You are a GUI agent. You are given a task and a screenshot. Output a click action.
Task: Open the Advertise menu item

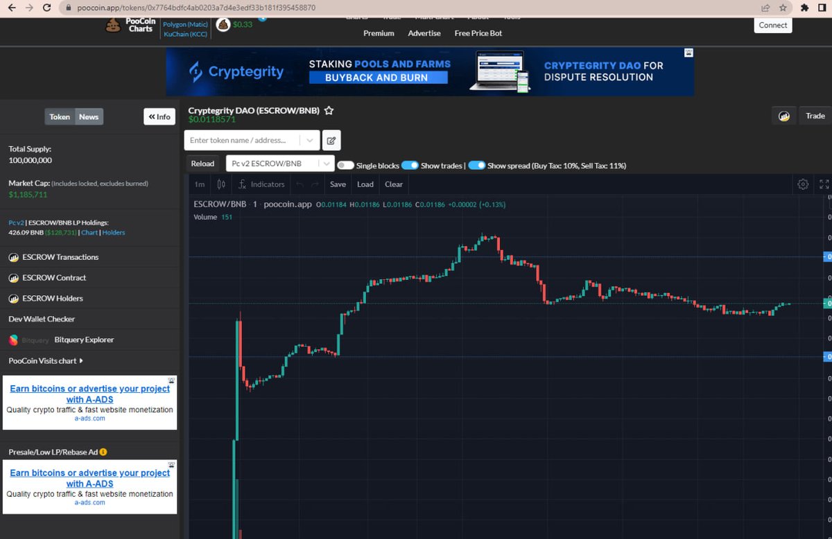coord(424,33)
